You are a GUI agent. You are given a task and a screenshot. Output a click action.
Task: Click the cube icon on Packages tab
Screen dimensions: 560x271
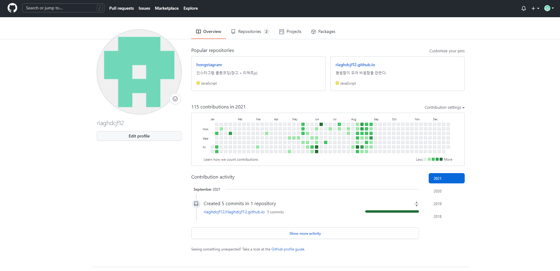(x=313, y=31)
